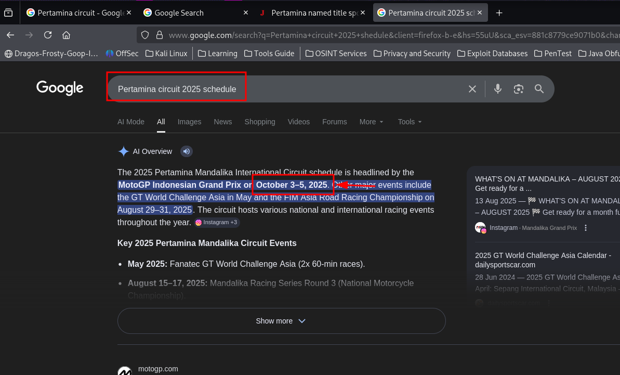Screen dimensions: 620x375
Task: Expand AI Overview with Show more
Action: pyautogui.click(x=281, y=321)
